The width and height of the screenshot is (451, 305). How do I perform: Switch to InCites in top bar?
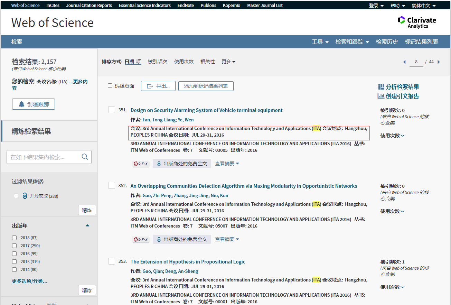tap(53, 6)
